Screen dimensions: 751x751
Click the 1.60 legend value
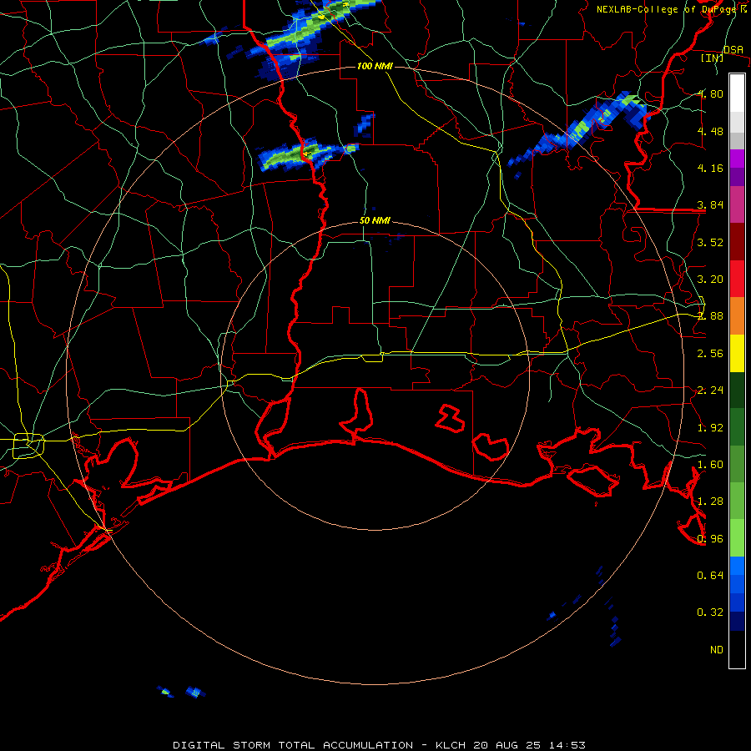point(710,465)
